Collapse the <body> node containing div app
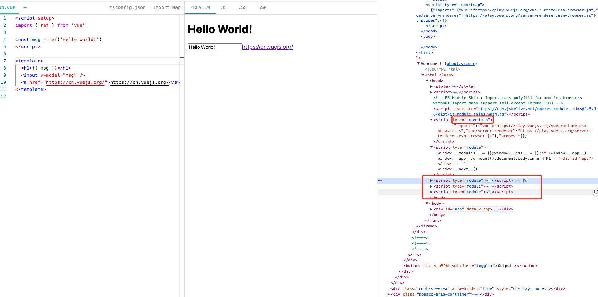 [x=427, y=203]
